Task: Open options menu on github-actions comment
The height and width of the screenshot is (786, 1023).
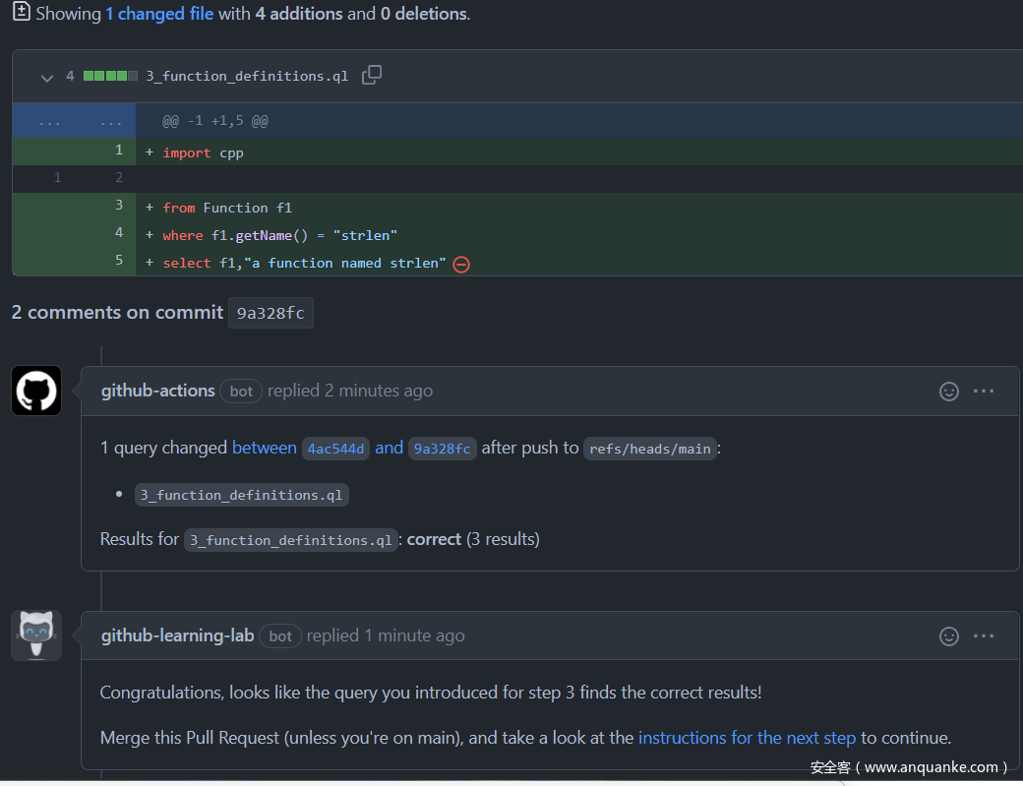Action: coord(984,392)
